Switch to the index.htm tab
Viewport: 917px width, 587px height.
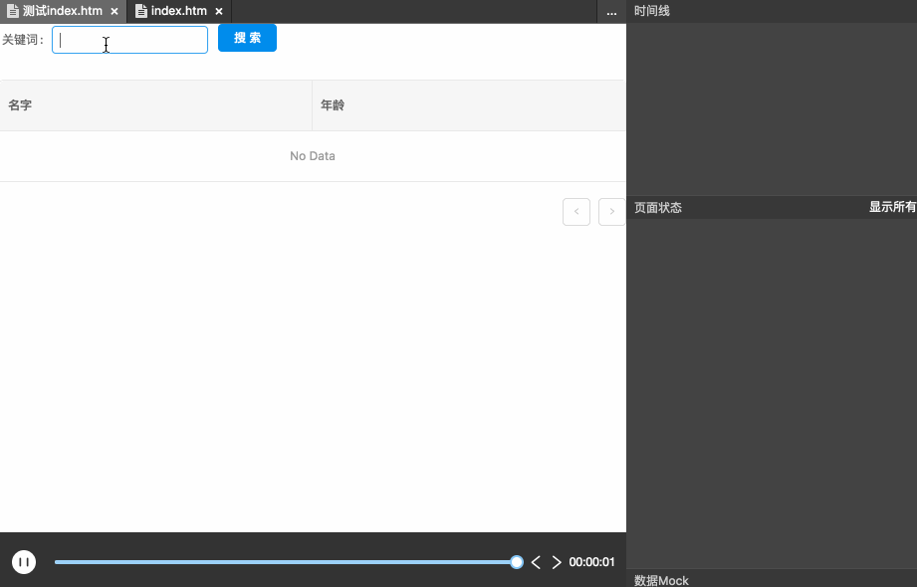(179, 11)
